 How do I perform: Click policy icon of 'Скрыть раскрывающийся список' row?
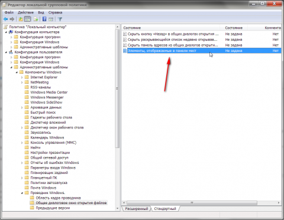click(125, 40)
